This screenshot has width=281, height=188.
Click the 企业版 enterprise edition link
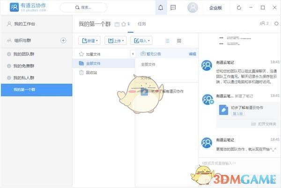215,8
